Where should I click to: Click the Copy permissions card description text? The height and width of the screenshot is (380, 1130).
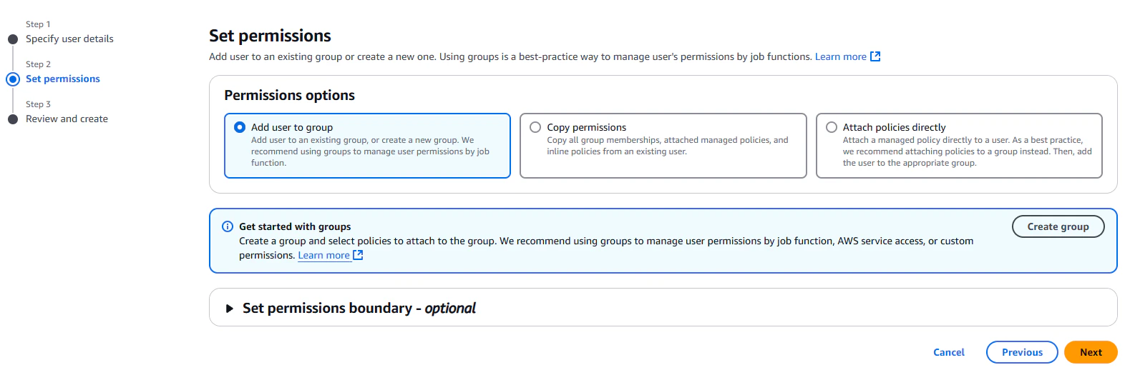(x=668, y=146)
